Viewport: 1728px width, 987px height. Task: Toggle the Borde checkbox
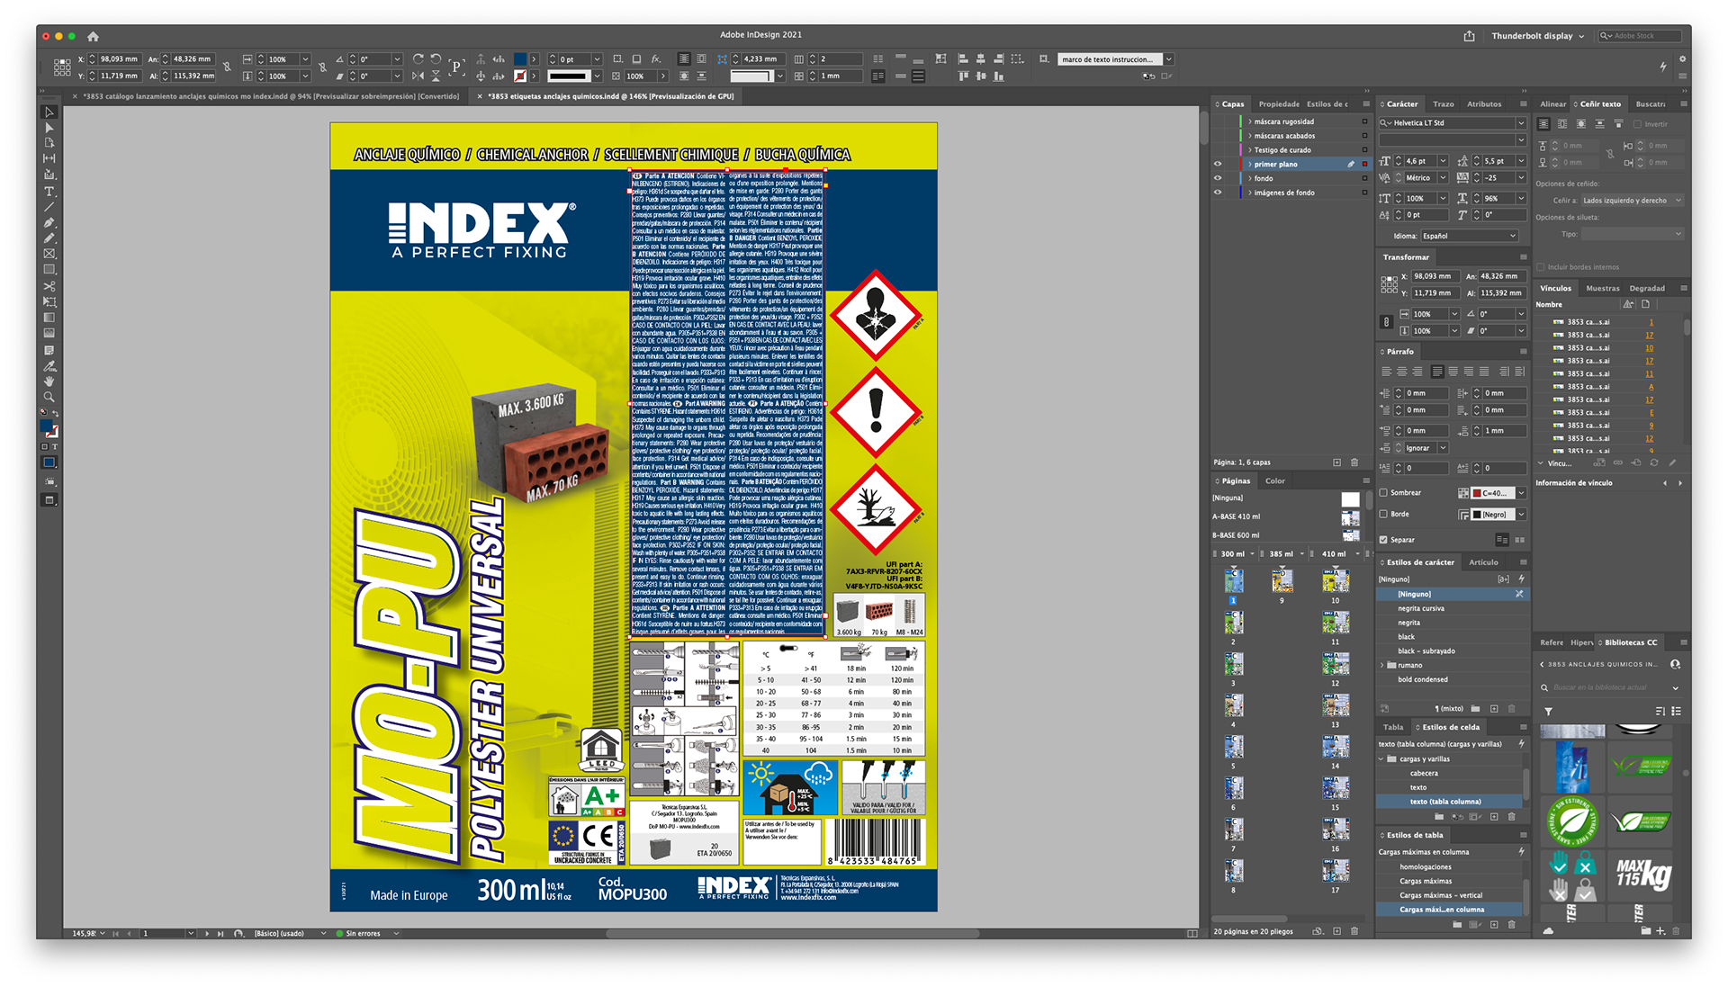(1384, 515)
